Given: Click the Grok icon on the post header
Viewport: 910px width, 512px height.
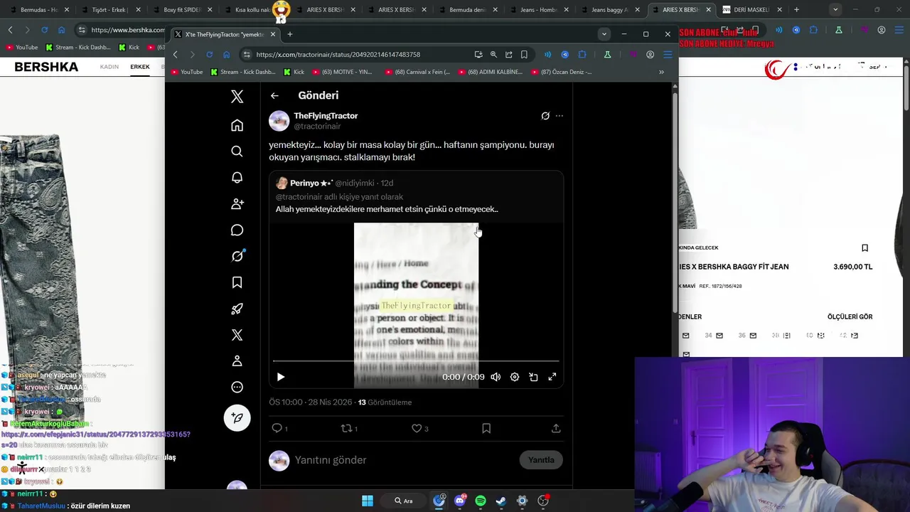Looking at the screenshot, I should click(x=545, y=116).
